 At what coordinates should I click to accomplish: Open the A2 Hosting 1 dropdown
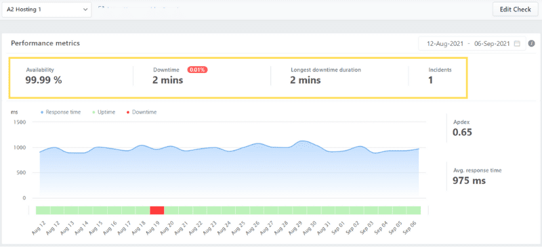47,9
